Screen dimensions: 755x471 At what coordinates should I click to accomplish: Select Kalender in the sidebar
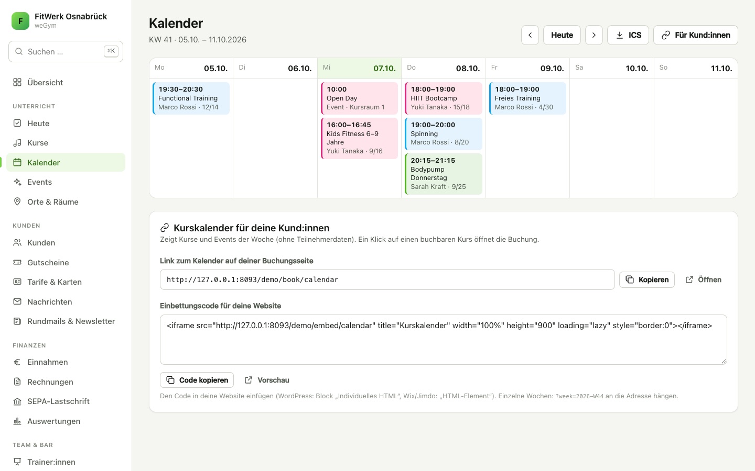[66, 162]
